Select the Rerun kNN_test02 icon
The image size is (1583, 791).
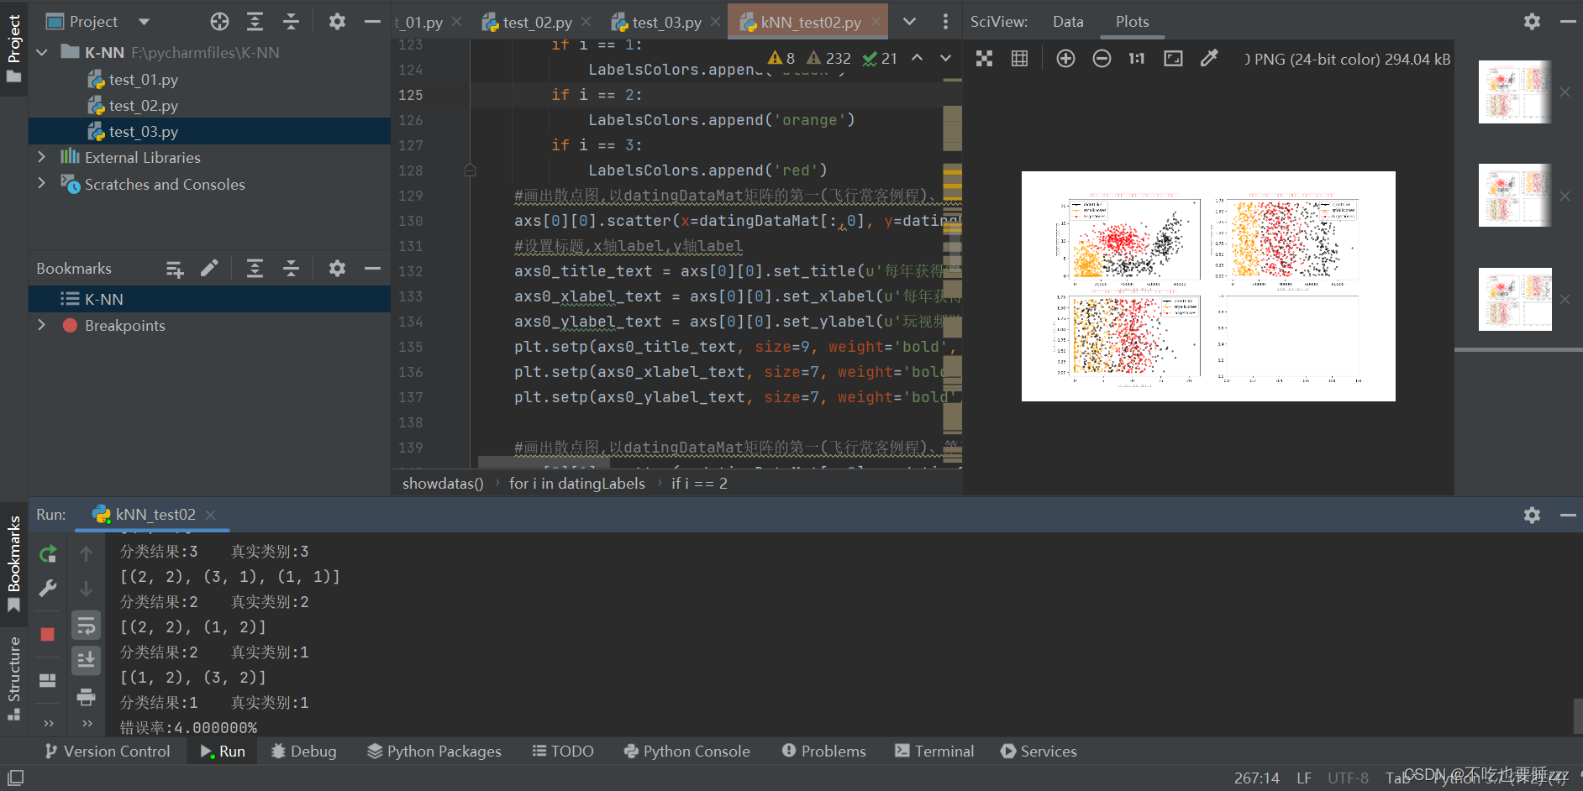click(48, 553)
